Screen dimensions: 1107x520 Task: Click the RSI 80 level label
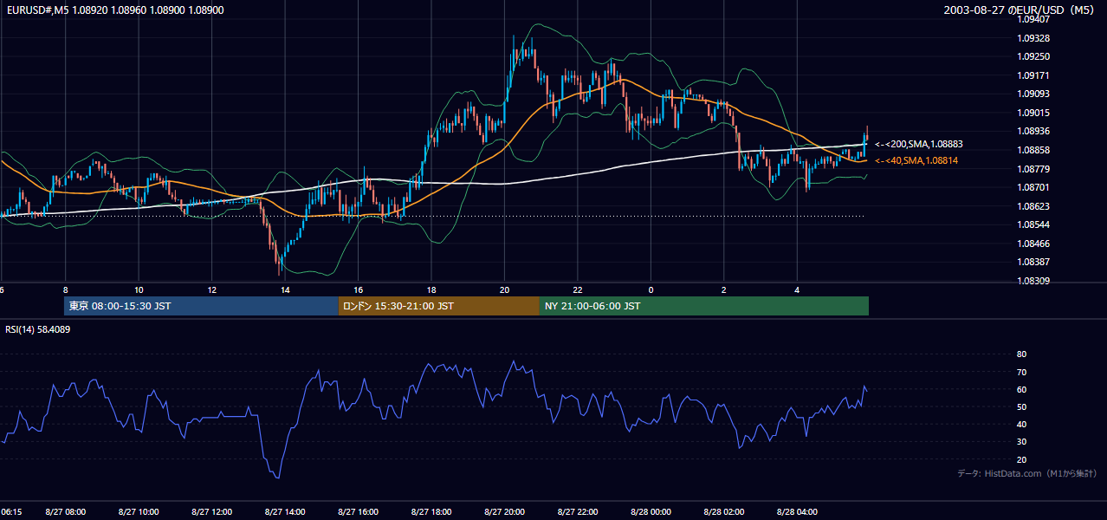[x=1021, y=354]
